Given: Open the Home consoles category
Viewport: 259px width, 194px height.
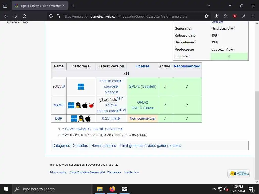Looking at the screenshot, I should click(x=103, y=145).
